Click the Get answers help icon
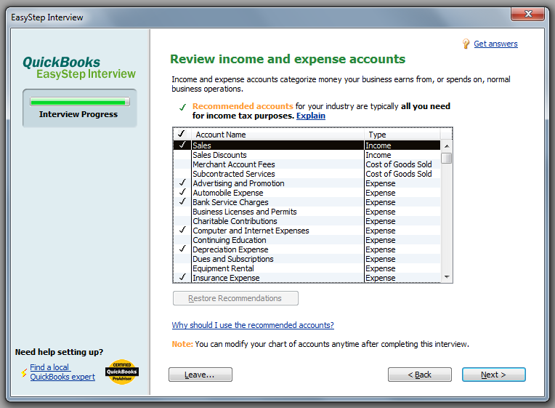Viewport: 555px width, 408px height. point(466,44)
